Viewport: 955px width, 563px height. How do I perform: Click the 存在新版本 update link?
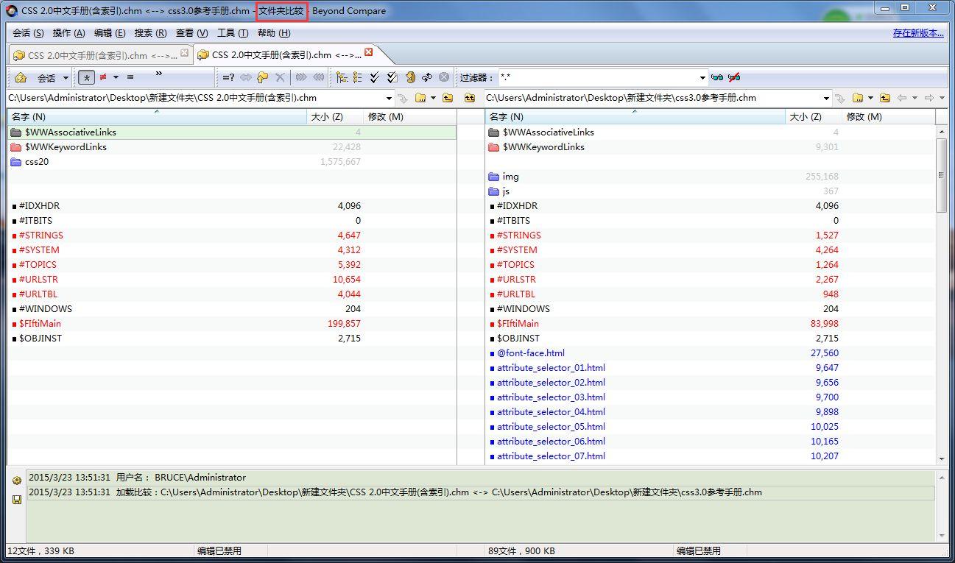pyautogui.click(x=917, y=33)
